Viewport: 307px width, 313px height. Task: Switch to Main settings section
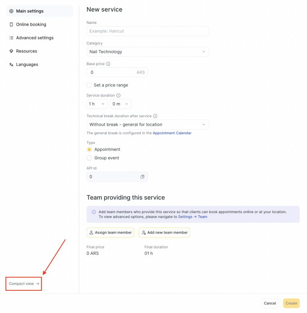[30, 11]
